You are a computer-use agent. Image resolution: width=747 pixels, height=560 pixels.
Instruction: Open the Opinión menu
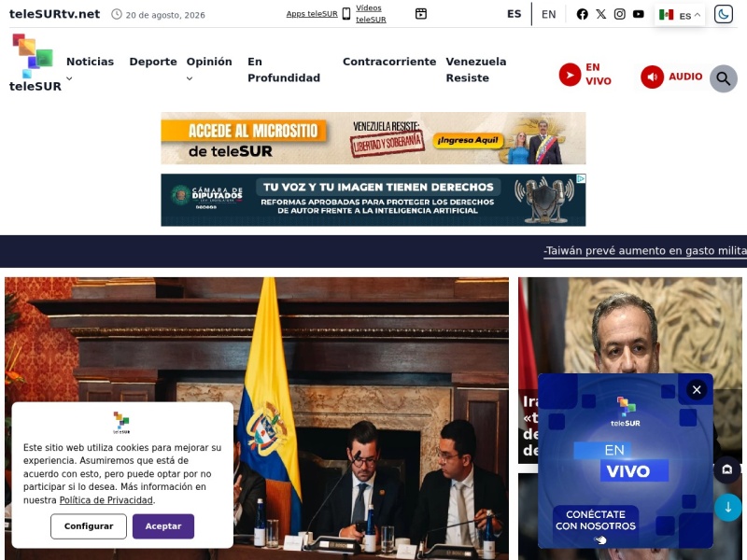(209, 62)
